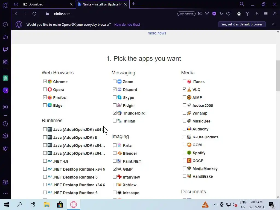Click the AI PROMPTS button
Image resolution: width=280 pixels, height=210 pixels.
point(186,14)
